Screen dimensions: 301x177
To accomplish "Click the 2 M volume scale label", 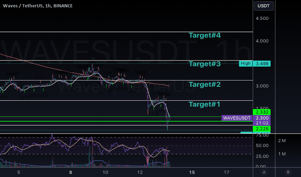I will pyautogui.click(x=282, y=141).
